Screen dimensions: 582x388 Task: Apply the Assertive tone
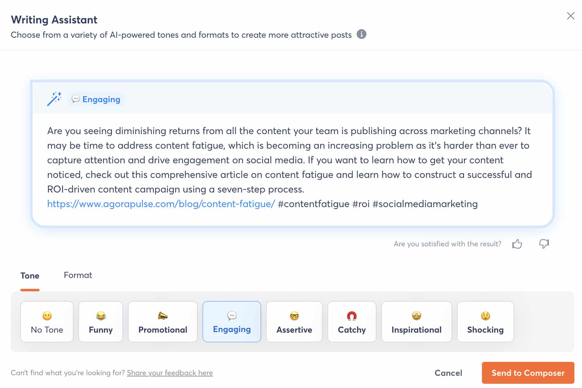point(294,322)
